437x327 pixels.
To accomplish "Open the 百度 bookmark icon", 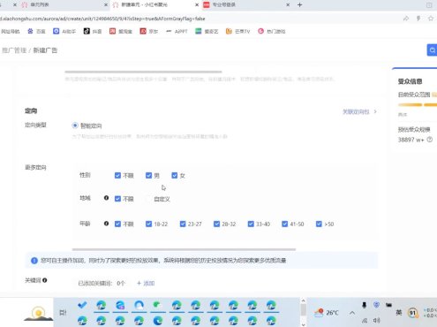I will [30, 31].
